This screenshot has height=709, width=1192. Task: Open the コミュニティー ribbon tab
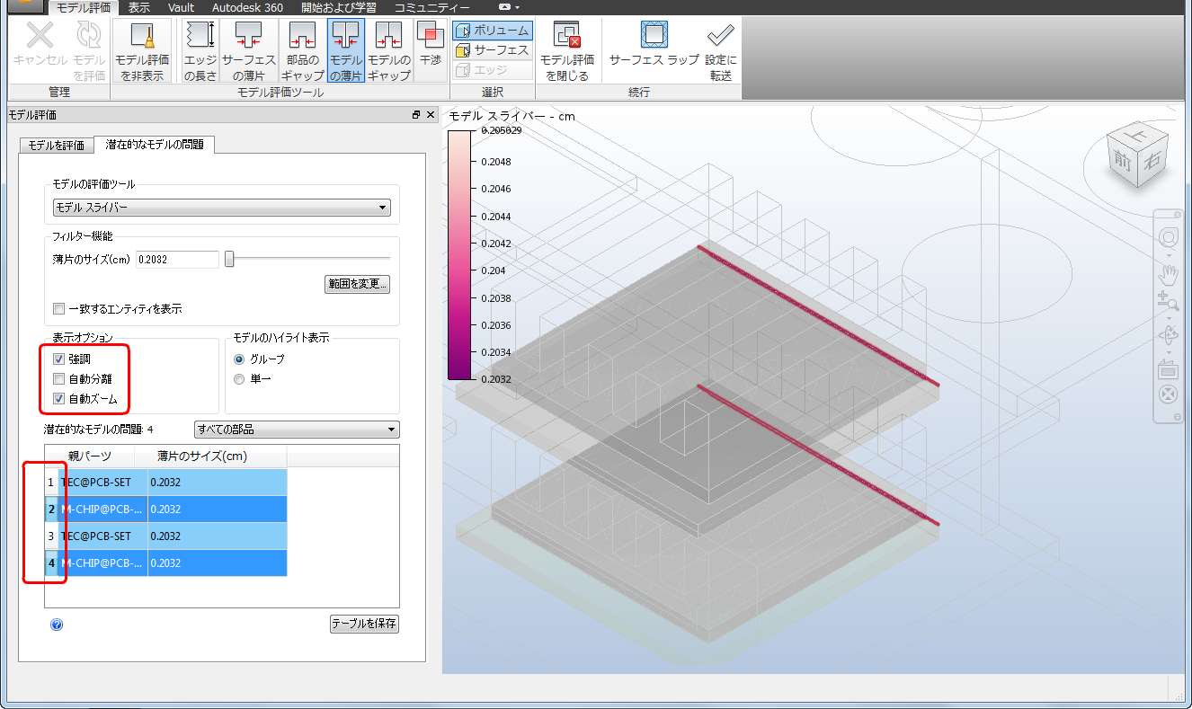[431, 7]
